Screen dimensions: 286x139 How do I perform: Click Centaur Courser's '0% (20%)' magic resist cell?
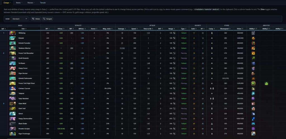(x=108, y=88)
